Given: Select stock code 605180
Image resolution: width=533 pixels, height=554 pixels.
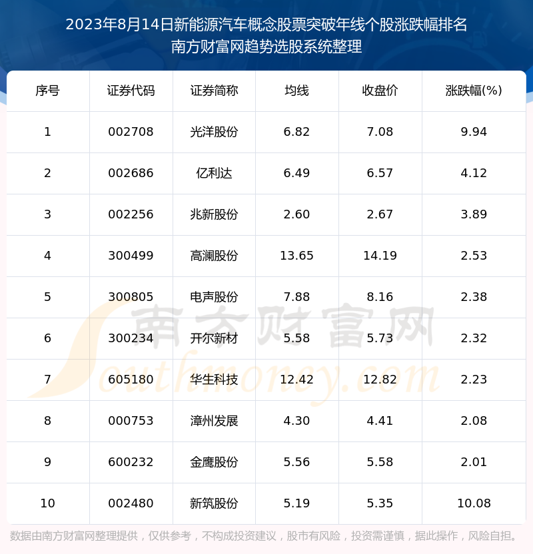Looking at the screenshot, I should [x=131, y=380].
